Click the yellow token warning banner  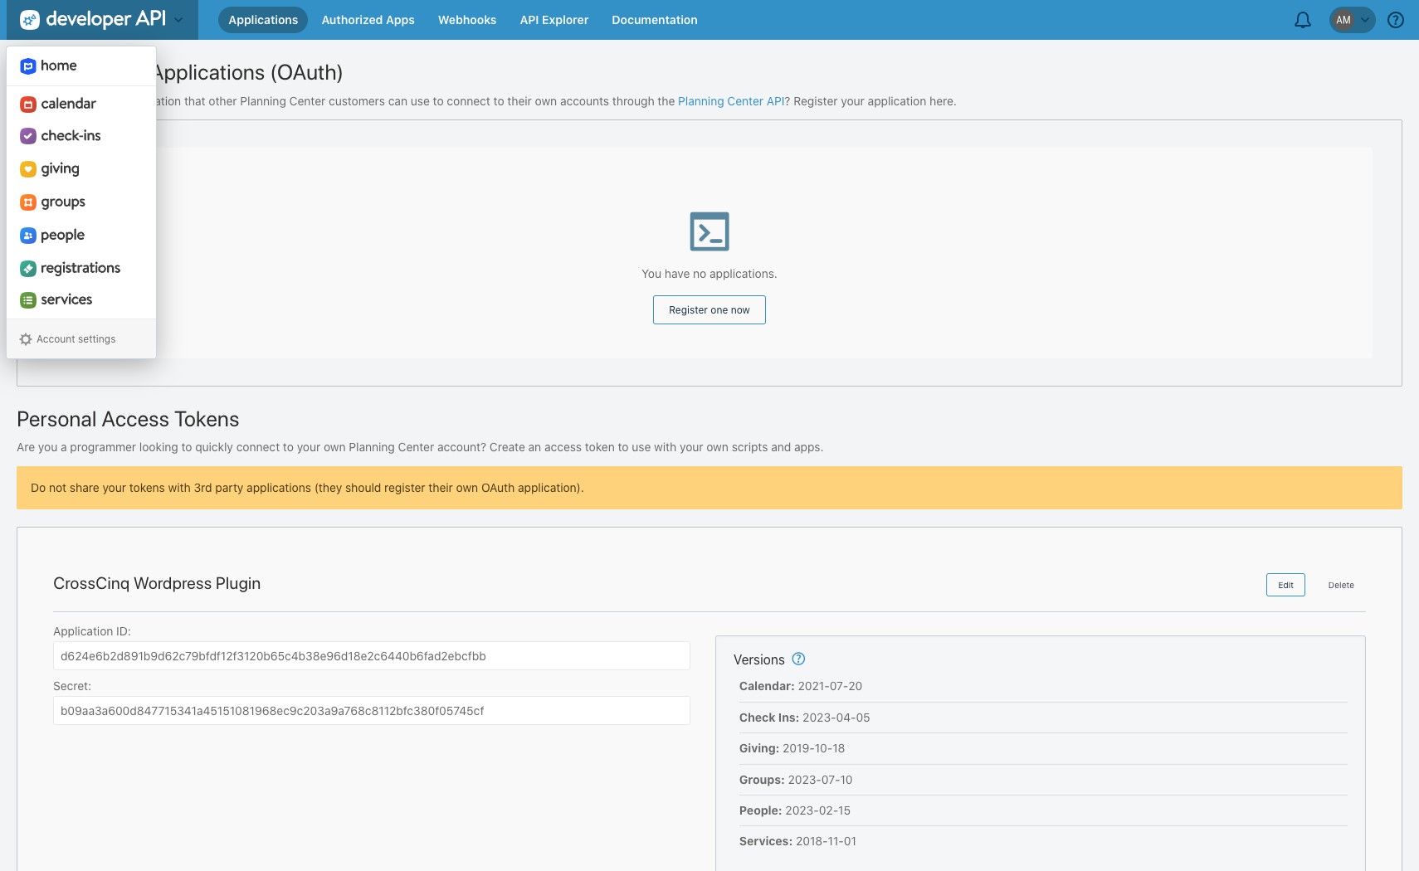tap(709, 488)
